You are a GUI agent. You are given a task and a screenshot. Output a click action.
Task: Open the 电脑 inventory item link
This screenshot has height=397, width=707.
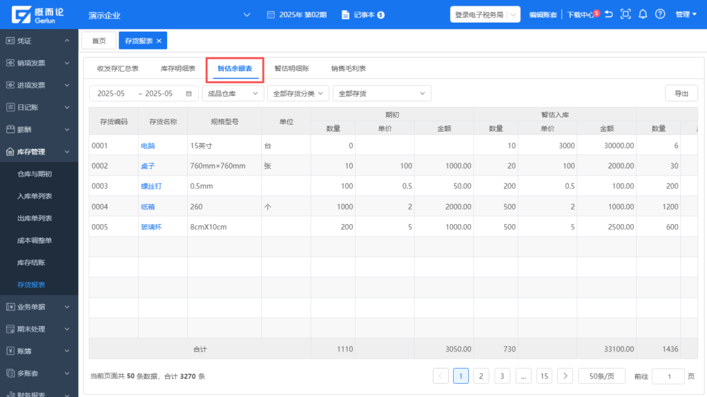coord(148,146)
